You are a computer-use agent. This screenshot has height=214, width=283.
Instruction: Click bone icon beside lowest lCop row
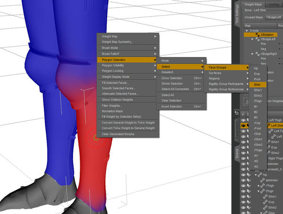[x=265, y=202]
